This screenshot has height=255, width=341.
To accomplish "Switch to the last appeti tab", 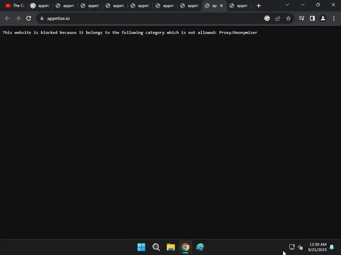I will tap(239, 6).
